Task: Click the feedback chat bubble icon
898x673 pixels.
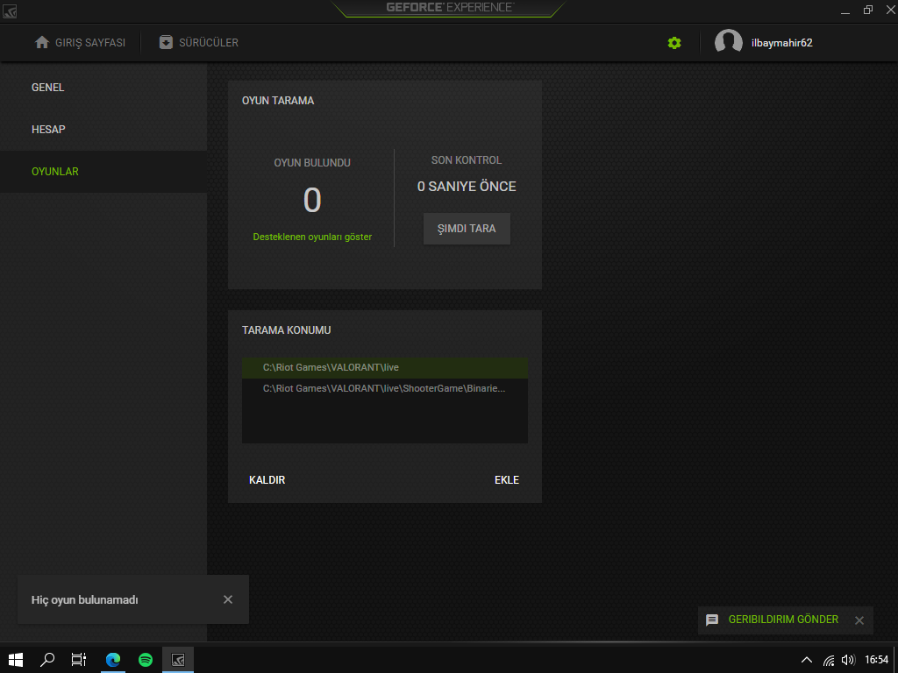Action: pos(712,620)
